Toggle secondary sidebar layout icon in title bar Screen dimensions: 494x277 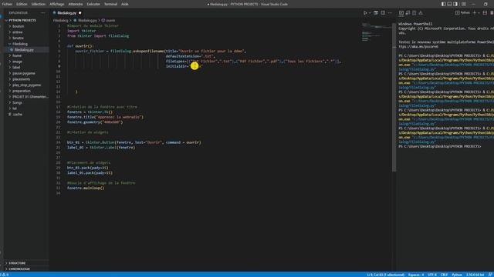455,4
